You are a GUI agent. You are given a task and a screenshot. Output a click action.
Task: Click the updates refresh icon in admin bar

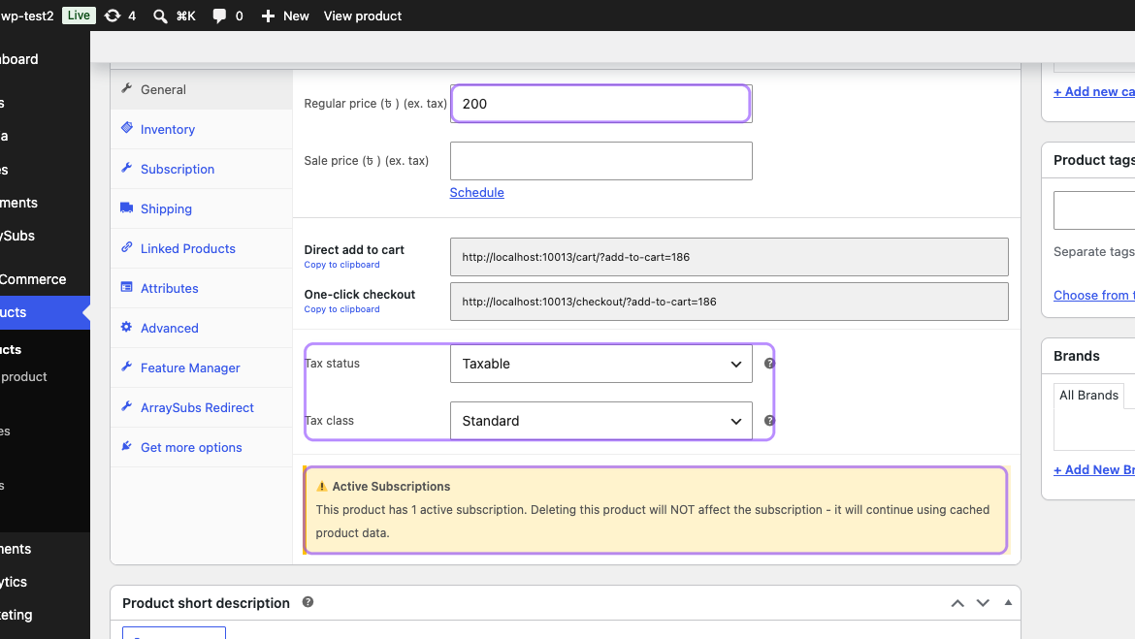coord(113,16)
